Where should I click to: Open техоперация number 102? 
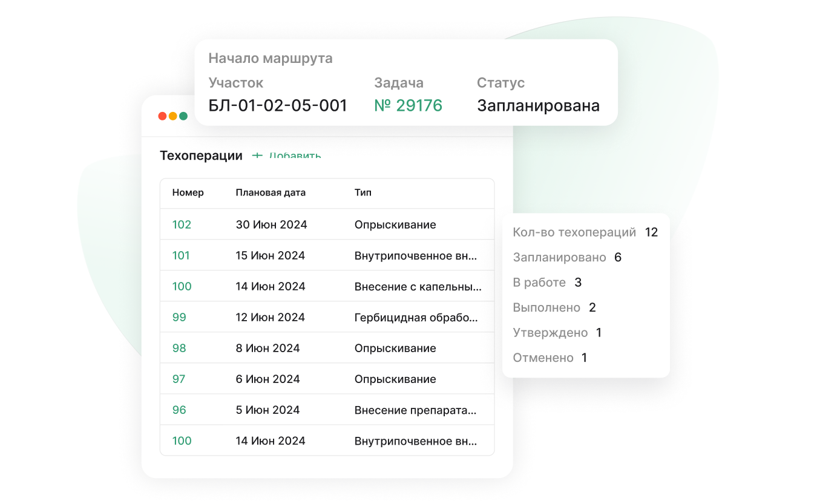(x=181, y=224)
